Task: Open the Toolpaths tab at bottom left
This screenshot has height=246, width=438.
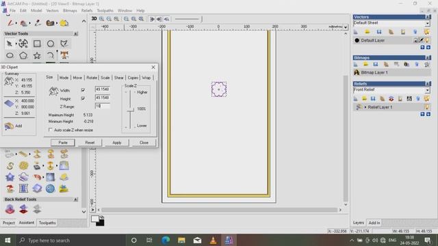Action: [47, 223]
